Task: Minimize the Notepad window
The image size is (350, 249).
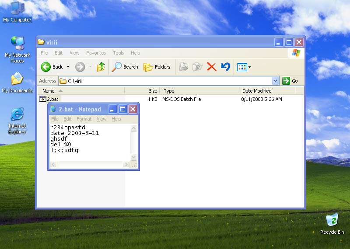Action: (112, 109)
